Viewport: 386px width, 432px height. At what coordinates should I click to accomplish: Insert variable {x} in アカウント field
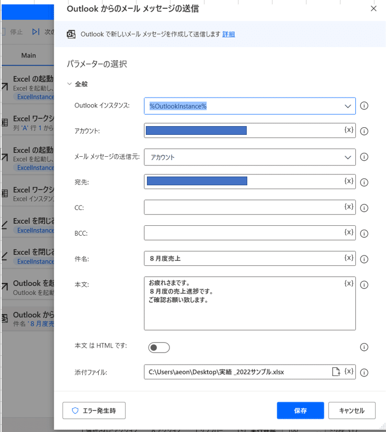[349, 130]
